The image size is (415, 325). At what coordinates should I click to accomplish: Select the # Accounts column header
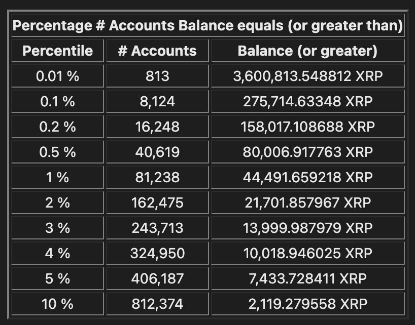(x=157, y=51)
